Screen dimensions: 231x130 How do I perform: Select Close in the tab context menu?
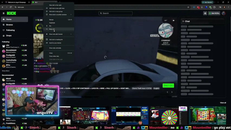(59, 53)
